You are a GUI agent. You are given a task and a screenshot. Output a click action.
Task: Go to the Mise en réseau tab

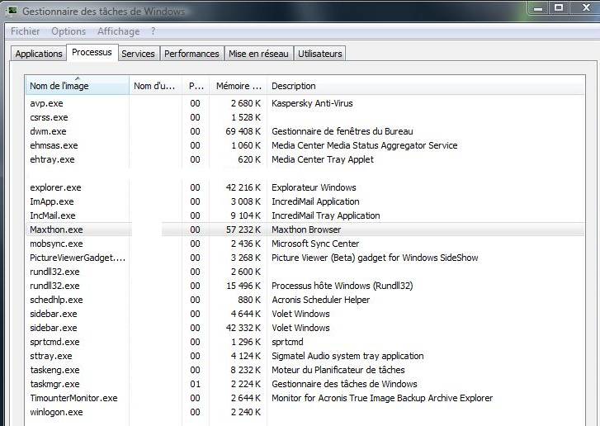(258, 54)
